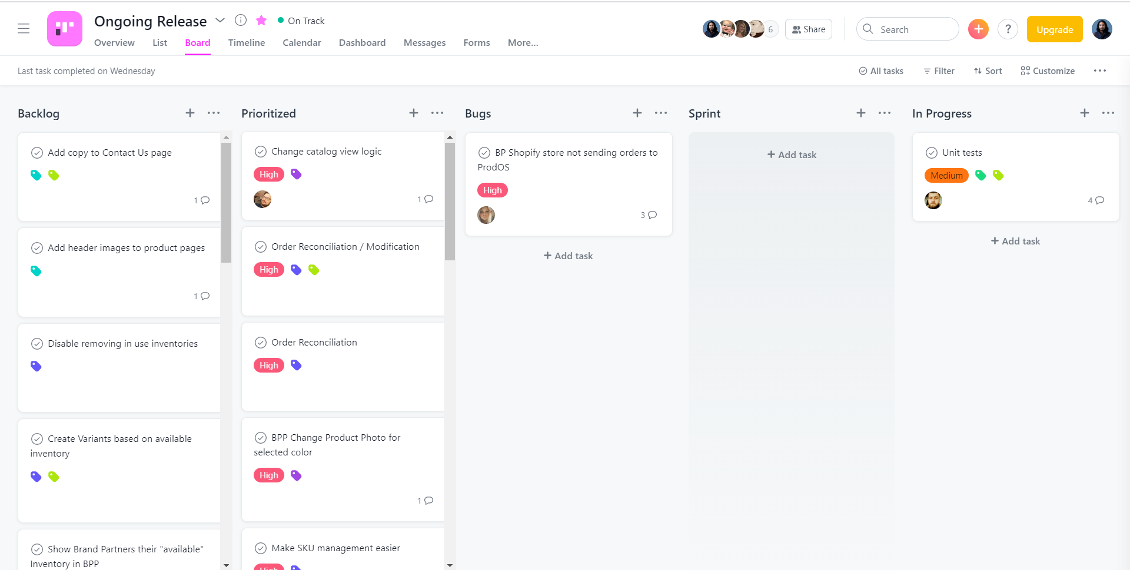Expand the Ongoing Release project dropdown arrow
The width and height of the screenshot is (1130, 570).
click(x=220, y=21)
